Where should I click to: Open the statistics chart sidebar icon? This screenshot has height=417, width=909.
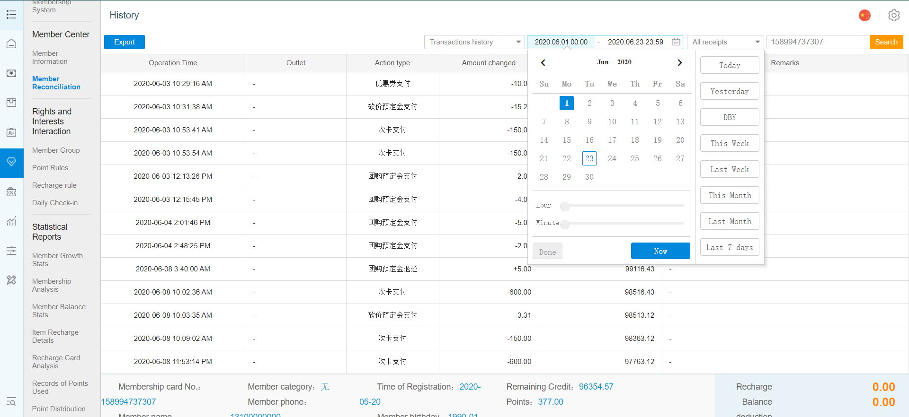[x=11, y=221]
